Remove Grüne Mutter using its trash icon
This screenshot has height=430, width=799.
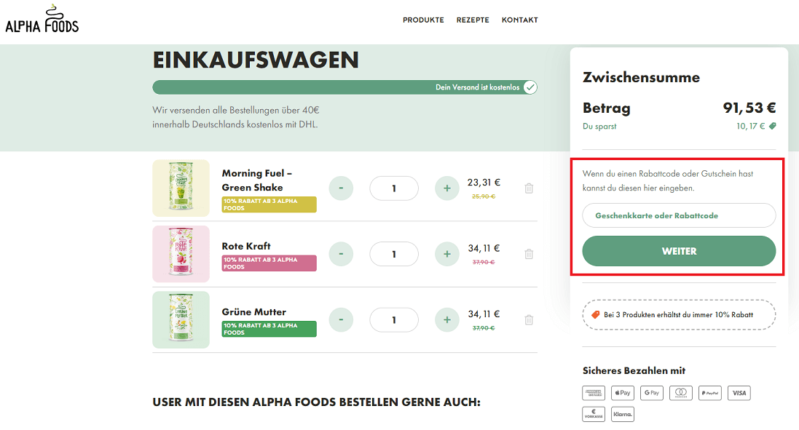pos(529,319)
